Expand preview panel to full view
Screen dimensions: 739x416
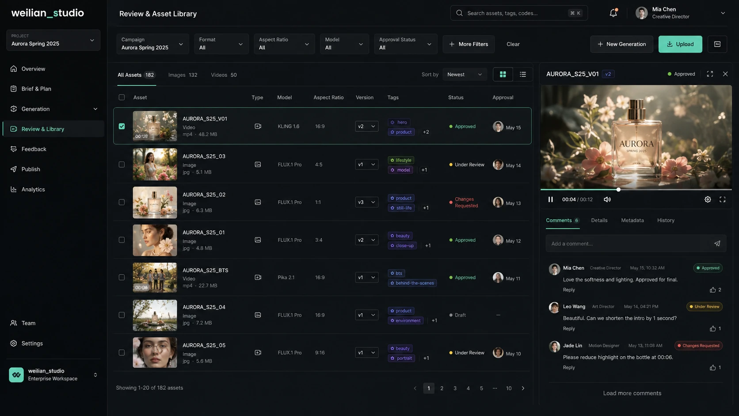click(709, 74)
